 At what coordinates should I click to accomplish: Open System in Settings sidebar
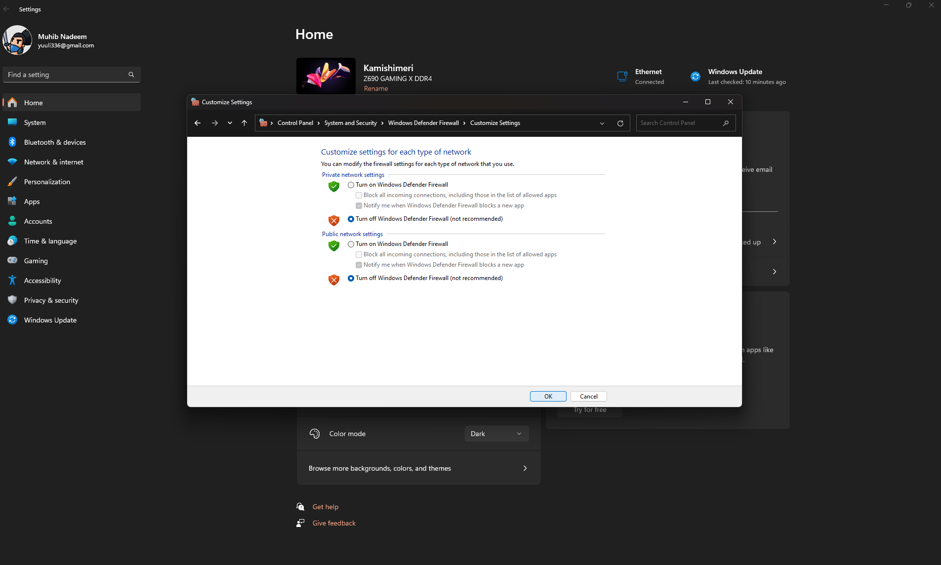tap(72, 122)
